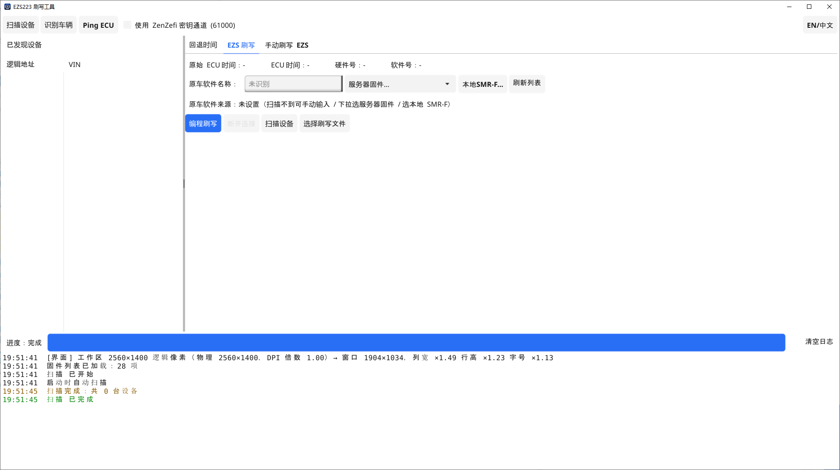Click the 硬件号 label
This screenshot has height=470, width=840.
coord(350,65)
